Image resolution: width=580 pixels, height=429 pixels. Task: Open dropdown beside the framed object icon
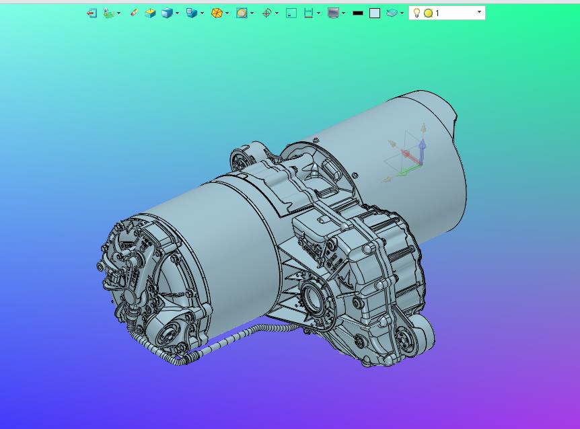coord(252,13)
